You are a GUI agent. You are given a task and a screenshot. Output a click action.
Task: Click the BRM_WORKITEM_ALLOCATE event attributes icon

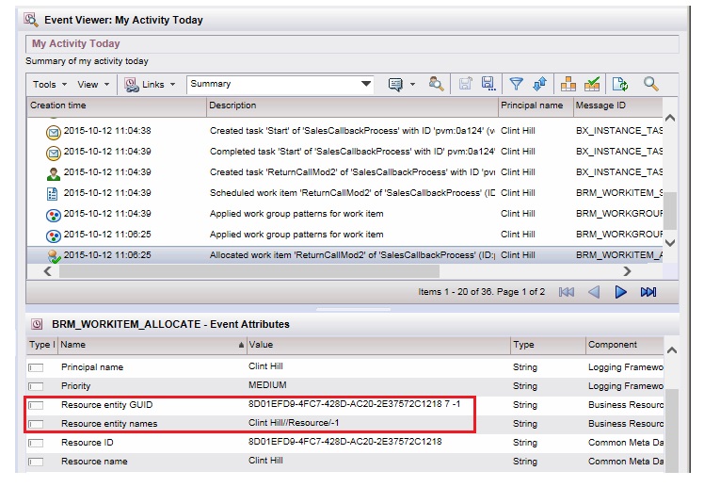point(37,324)
